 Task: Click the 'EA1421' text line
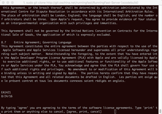point(6,92)
